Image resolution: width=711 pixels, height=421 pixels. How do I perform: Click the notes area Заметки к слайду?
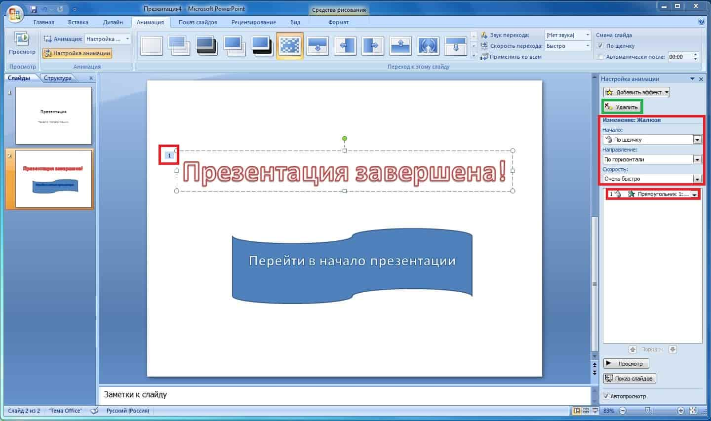click(344, 395)
